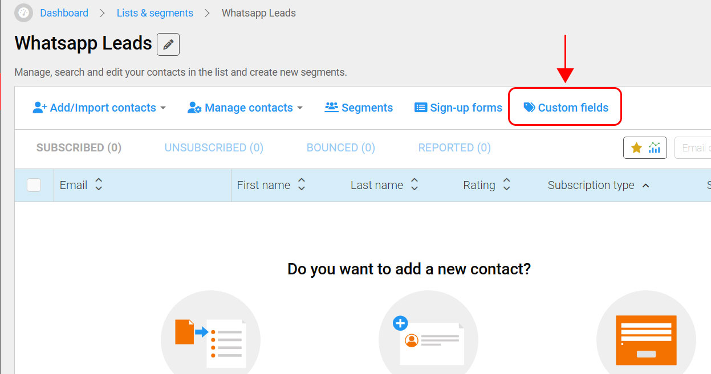711x374 pixels.
Task: Switch to the Unsubscribed tab
Action: point(214,147)
